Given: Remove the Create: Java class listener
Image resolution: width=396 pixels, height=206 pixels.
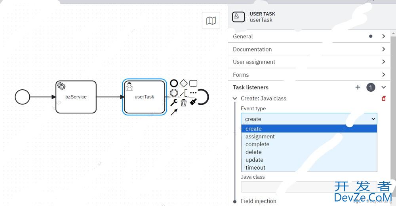Looking at the screenshot, I should [x=384, y=98].
